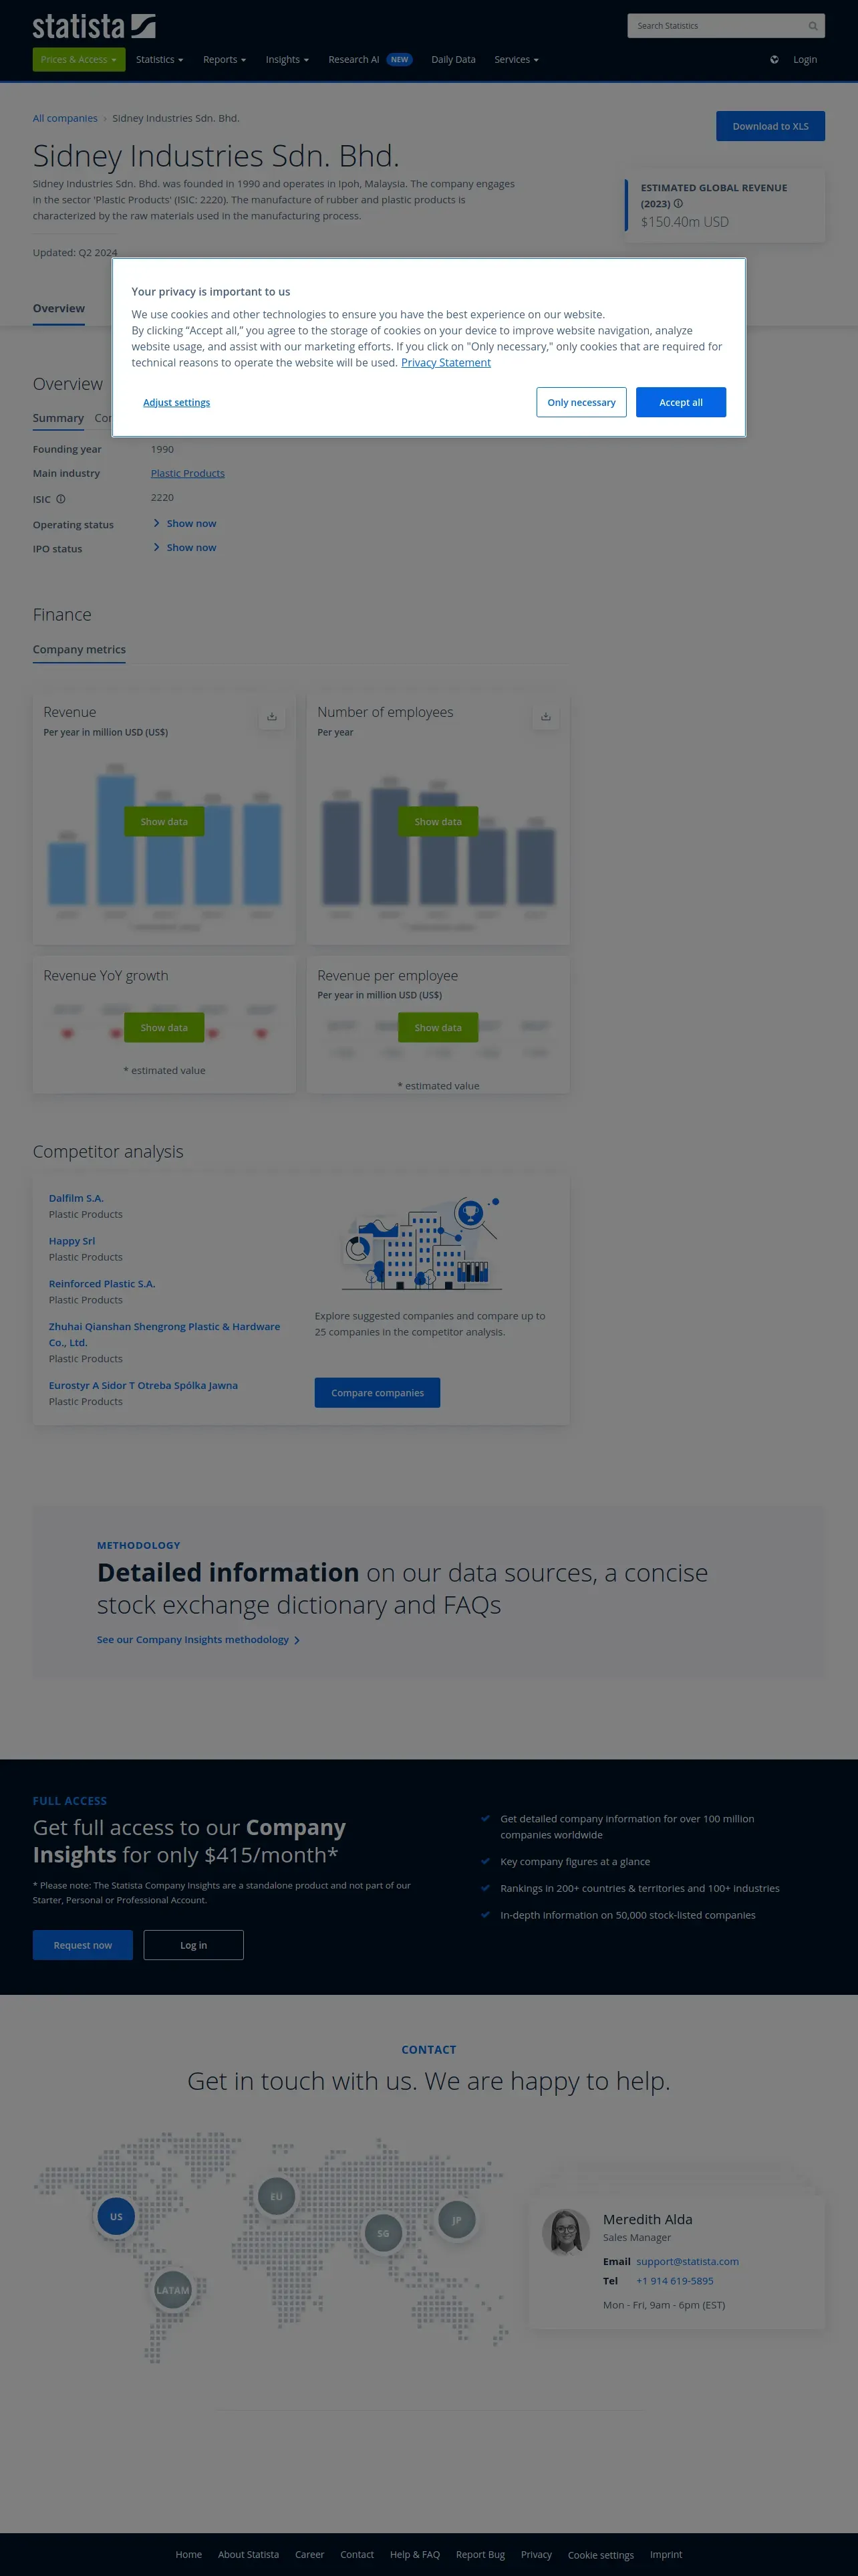The width and height of the screenshot is (858, 2576).
Task: Open competitor Dalfilm S.A.
Action: (x=76, y=1199)
